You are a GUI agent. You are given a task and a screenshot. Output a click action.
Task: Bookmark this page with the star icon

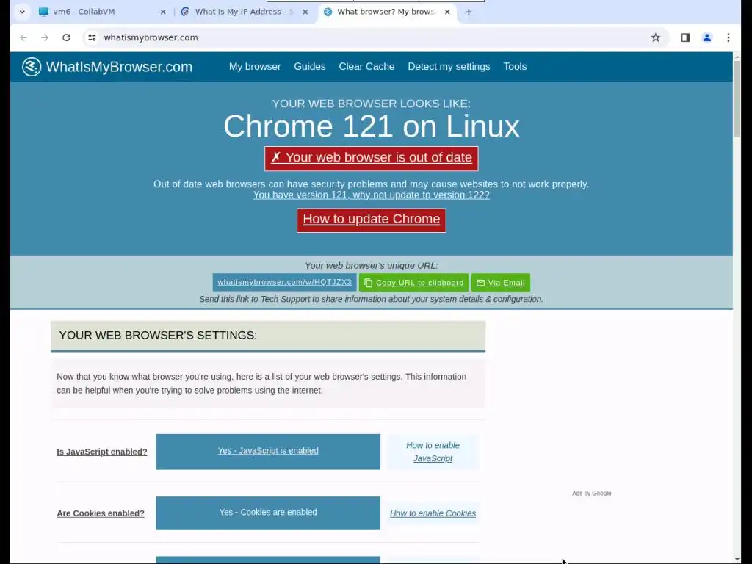click(656, 37)
